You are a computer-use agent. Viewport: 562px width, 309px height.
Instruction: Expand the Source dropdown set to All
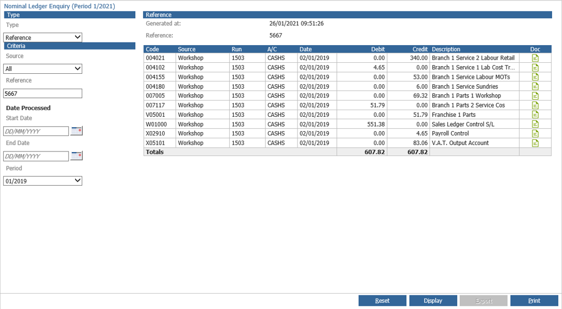point(43,69)
